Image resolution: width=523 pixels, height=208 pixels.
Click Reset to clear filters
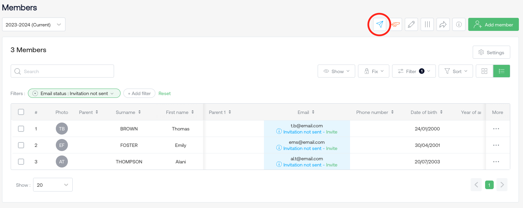[164, 93]
